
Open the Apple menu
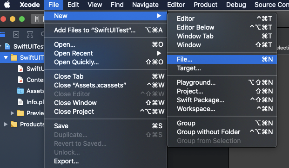click(7, 5)
